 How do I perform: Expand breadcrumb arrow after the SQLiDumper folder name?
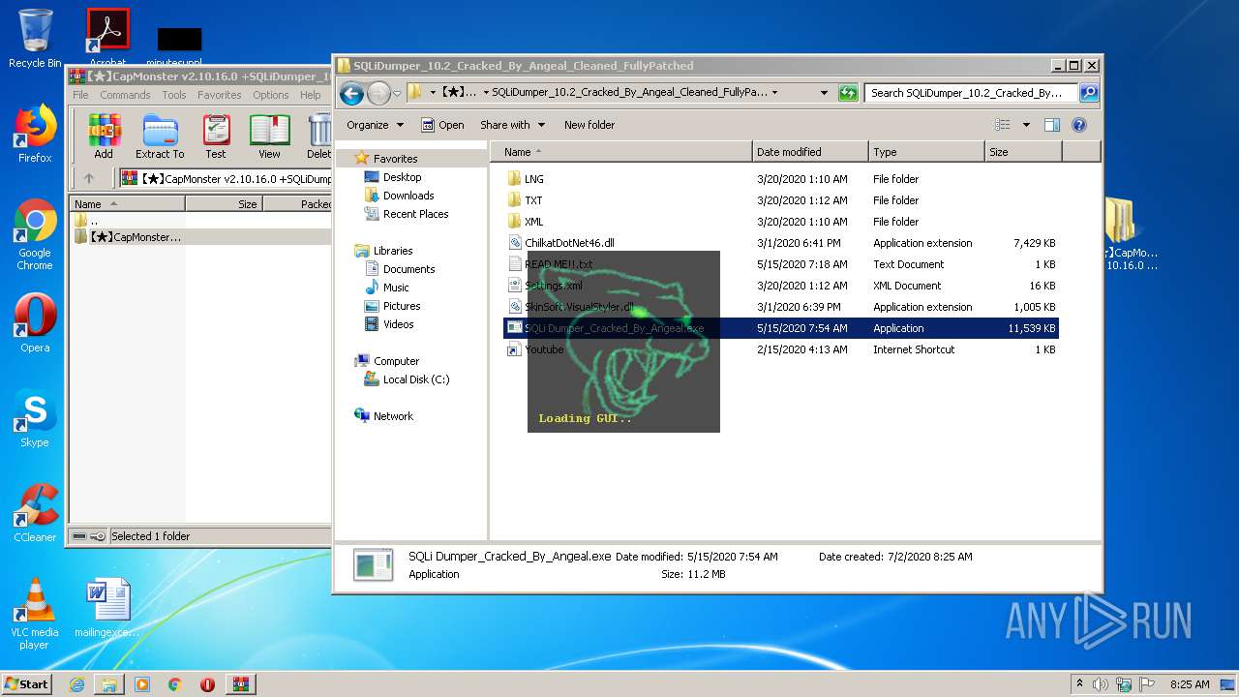tap(774, 93)
